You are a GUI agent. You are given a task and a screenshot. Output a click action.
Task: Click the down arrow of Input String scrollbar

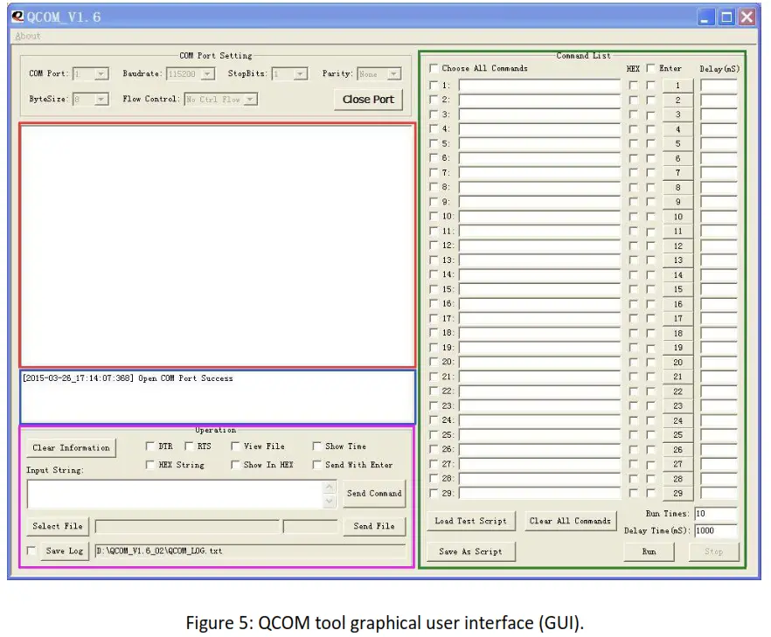tap(330, 502)
